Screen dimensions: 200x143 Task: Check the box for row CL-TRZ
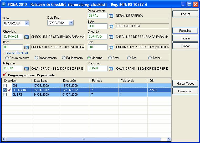[5, 95]
